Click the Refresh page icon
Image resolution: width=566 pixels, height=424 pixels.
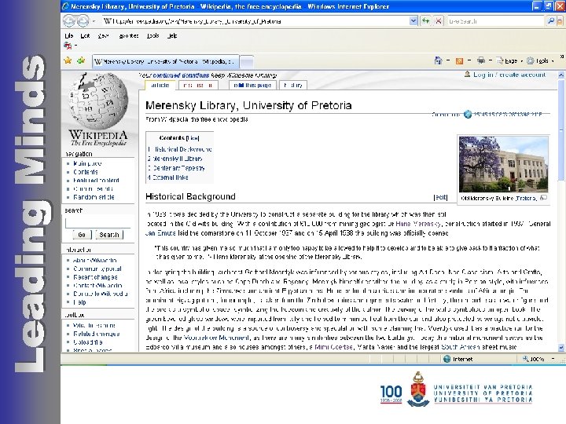[426, 21]
